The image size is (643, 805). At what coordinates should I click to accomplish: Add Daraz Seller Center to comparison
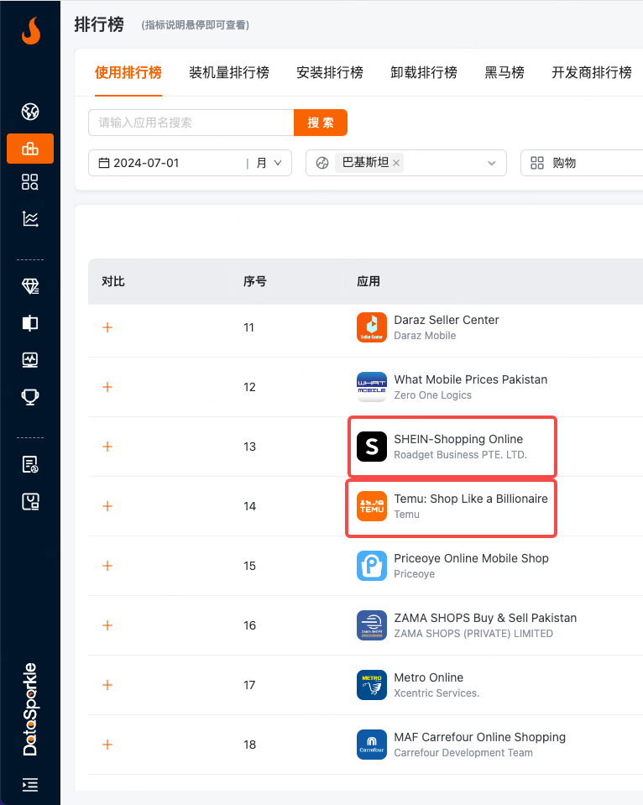click(x=107, y=327)
